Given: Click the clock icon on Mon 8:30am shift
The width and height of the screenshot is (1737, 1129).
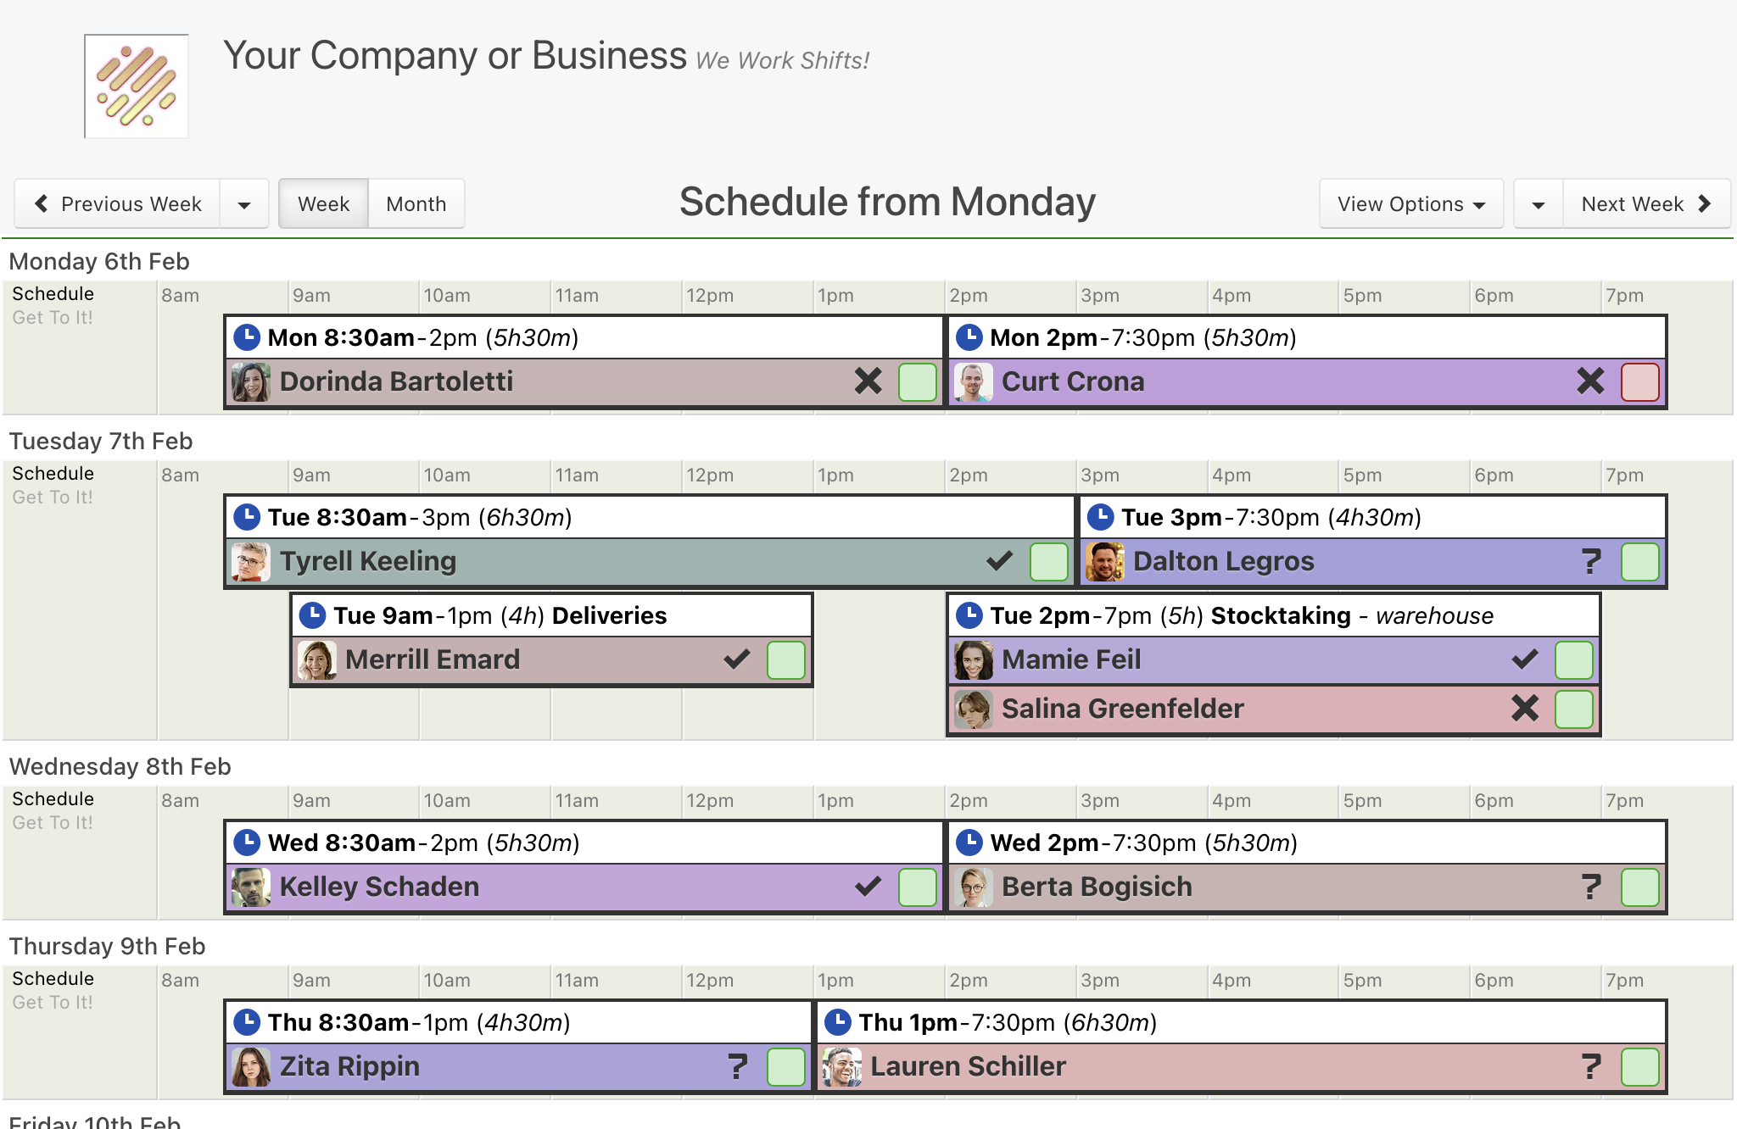Looking at the screenshot, I should point(247,337).
